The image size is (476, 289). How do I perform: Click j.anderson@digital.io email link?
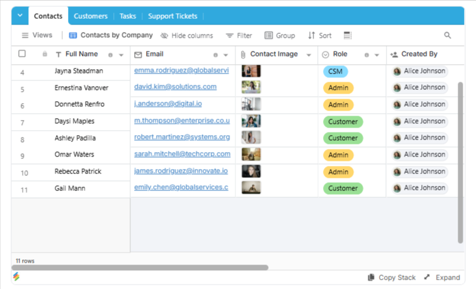click(168, 104)
